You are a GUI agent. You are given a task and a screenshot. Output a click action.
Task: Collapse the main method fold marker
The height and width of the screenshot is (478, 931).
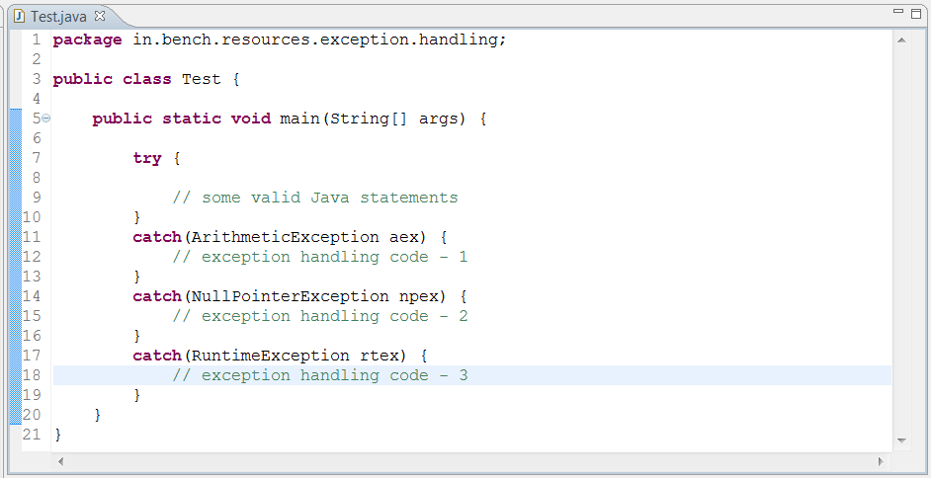(46, 119)
